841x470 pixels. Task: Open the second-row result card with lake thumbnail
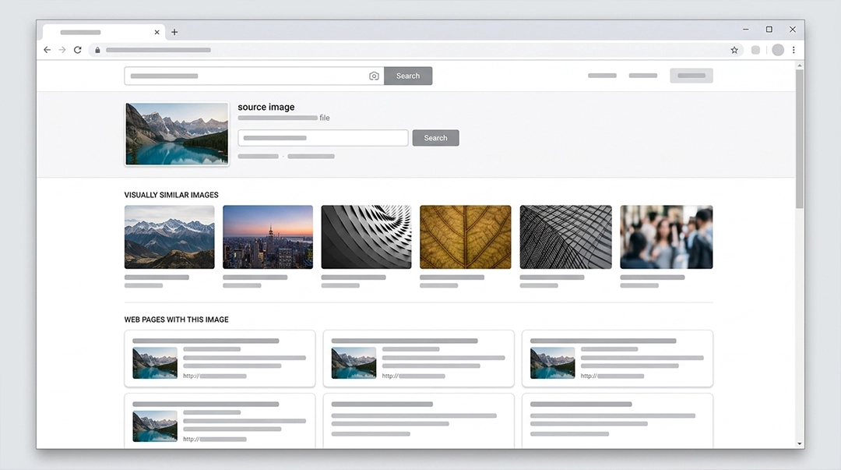(x=220, y=421)
